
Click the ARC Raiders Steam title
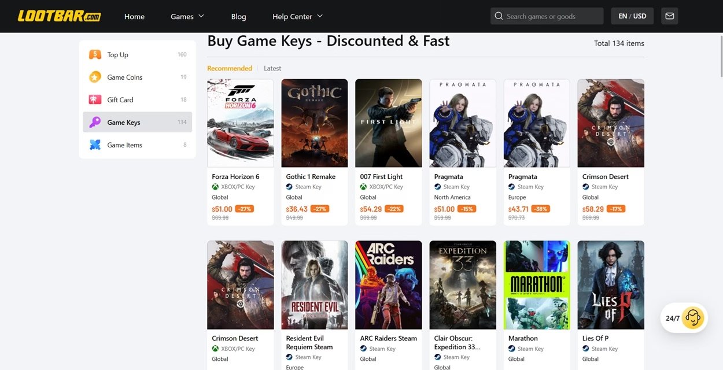click(x=388, y=338)
